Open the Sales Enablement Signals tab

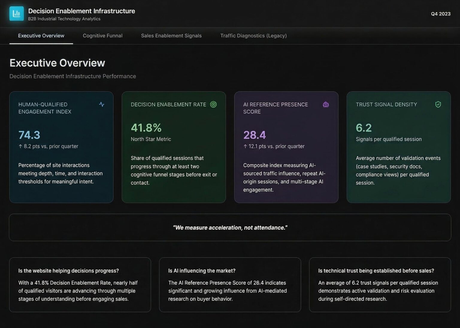coord(171,35)
